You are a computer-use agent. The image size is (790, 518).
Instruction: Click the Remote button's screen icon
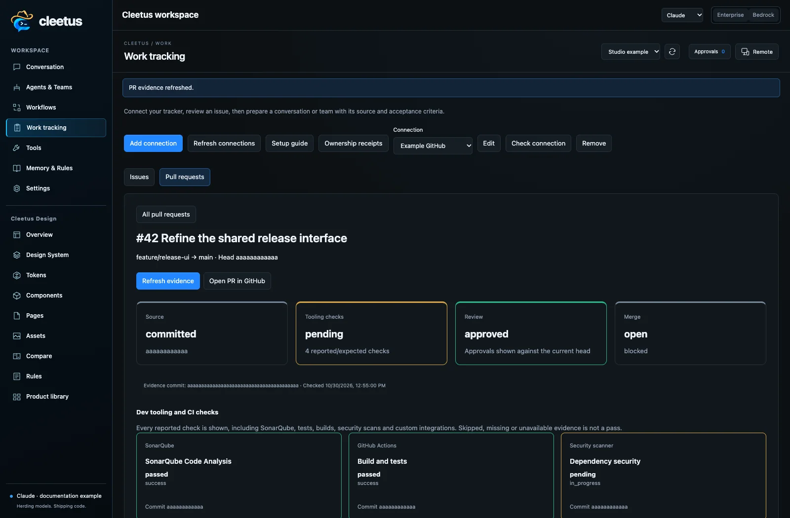pyautogui.click(x=746, y=52)
